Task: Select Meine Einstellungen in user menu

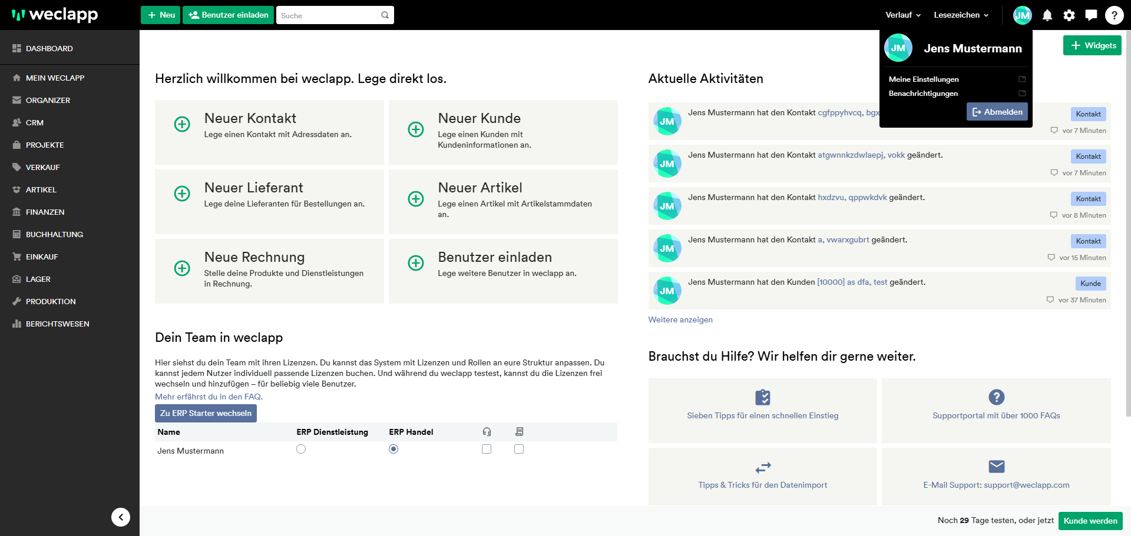Action: point(924,79)
